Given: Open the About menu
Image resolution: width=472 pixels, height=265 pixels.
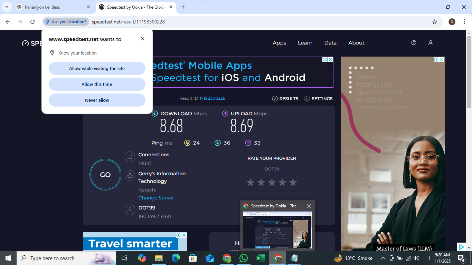Looking at the screenshot, I should click(x=356, y=43).
